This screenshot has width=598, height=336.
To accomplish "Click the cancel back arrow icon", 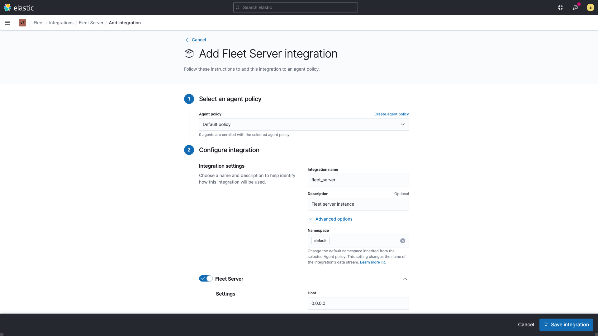I will [x=187, y=40].
